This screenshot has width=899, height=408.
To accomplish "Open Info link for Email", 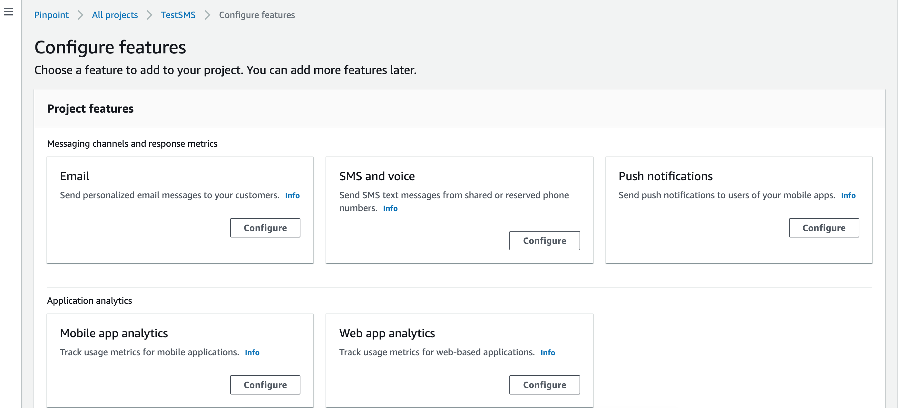I will [292, 195].
